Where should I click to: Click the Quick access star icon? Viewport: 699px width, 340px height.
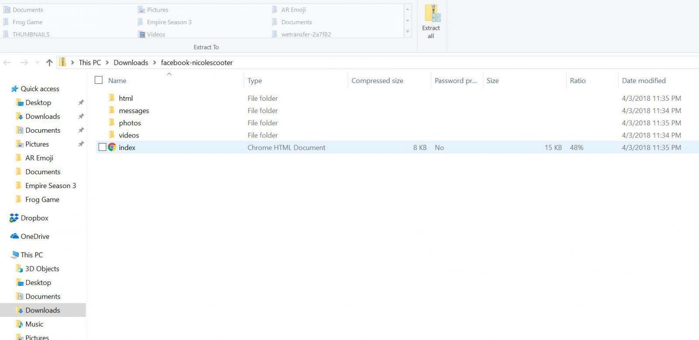(15, 89)
